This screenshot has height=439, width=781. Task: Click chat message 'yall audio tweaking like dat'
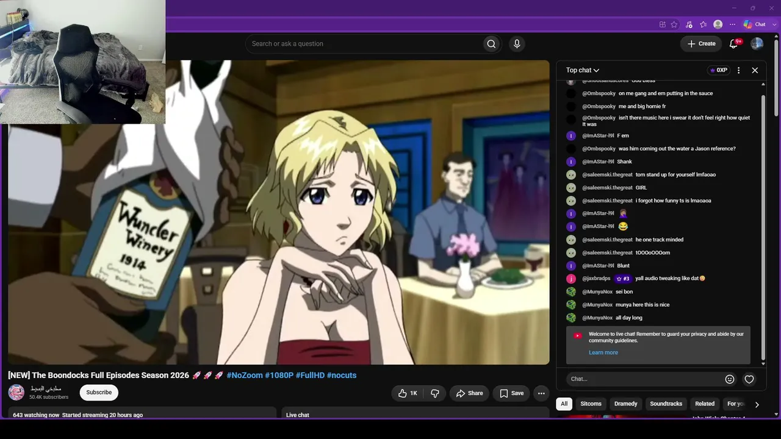(x=670, y=279)
